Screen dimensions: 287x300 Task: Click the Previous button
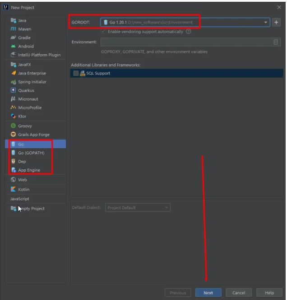click(178, 293)
